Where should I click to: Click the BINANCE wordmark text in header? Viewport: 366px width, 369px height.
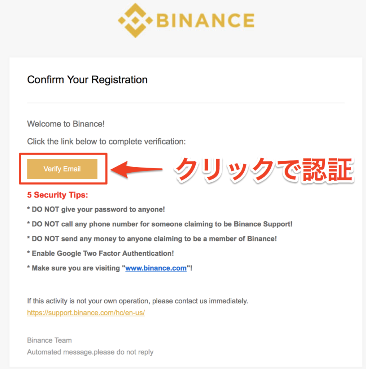(205, 21)
